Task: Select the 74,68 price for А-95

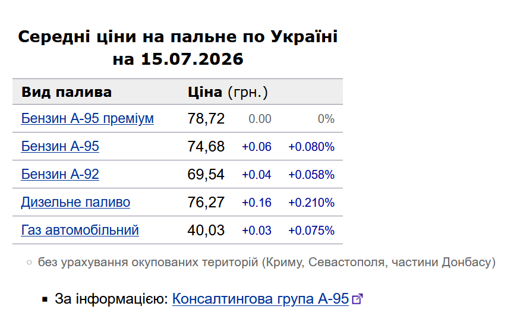Action: point(206,146)
